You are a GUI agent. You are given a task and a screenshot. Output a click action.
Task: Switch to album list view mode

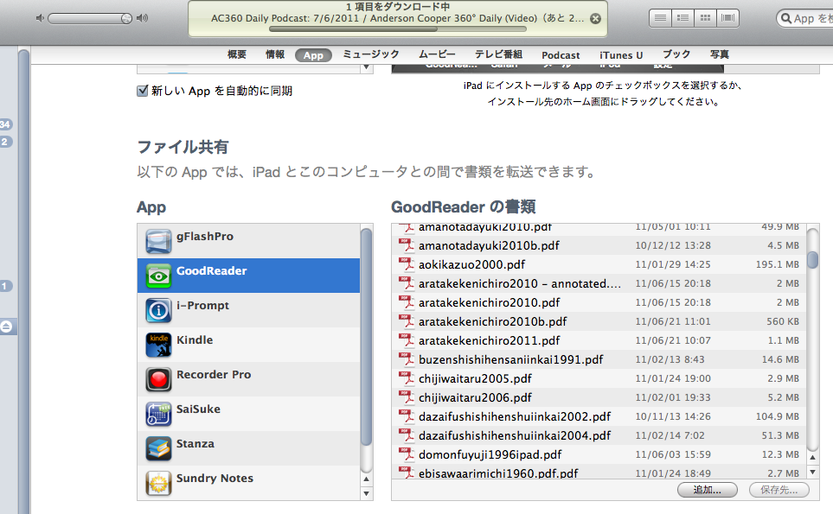coord(682,18)
